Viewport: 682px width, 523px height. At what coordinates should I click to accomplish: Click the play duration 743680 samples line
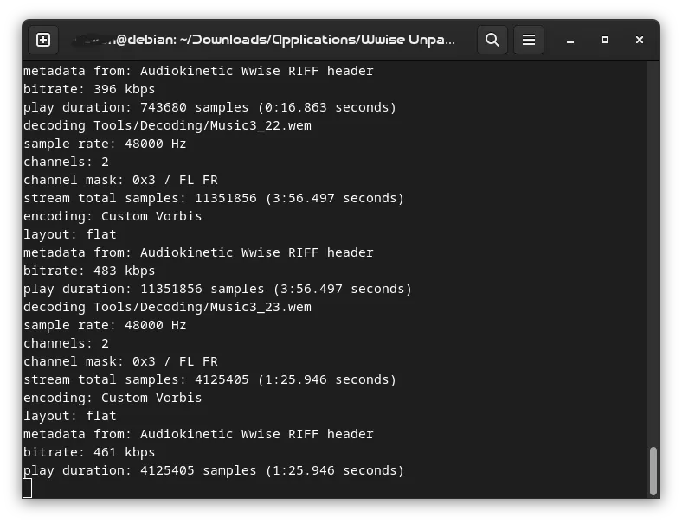coord(209,107)
